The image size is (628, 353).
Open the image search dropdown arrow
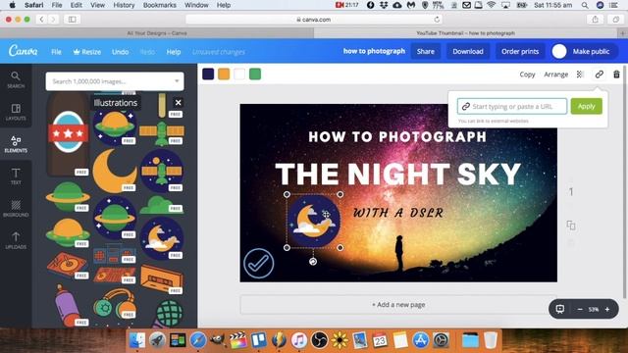pos(177,81)
